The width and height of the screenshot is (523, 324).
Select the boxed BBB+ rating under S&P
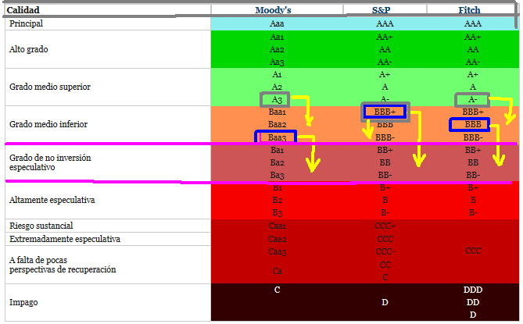[385, 112]
